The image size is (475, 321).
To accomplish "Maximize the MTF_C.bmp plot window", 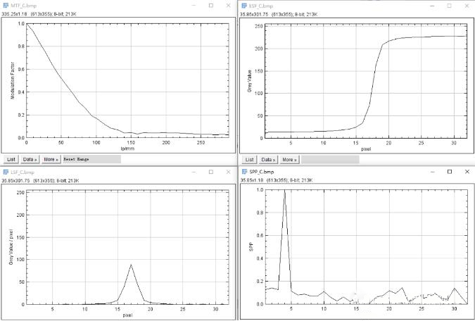I will click(x=210, y=5).
